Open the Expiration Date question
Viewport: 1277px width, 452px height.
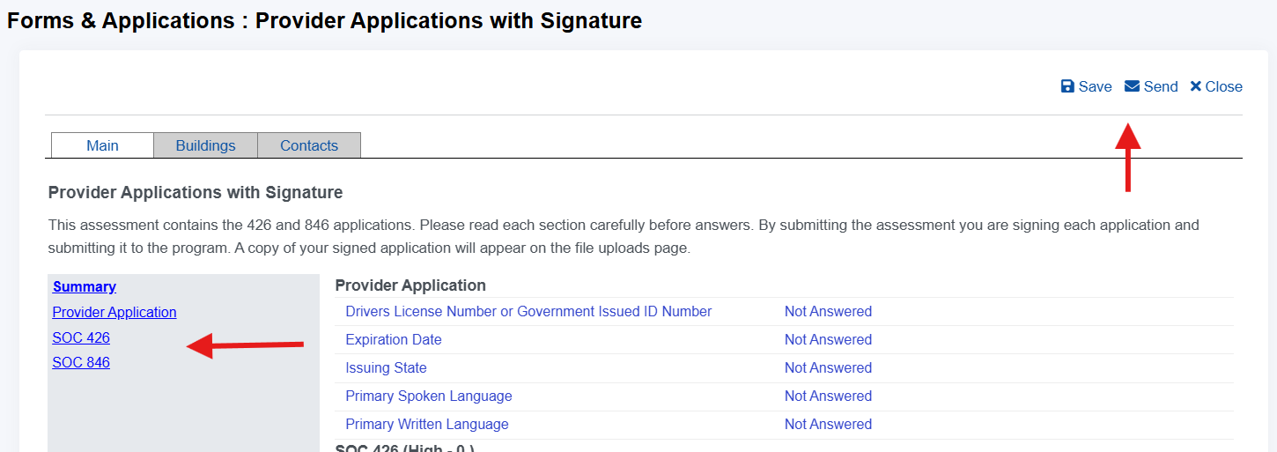(394, 339)
